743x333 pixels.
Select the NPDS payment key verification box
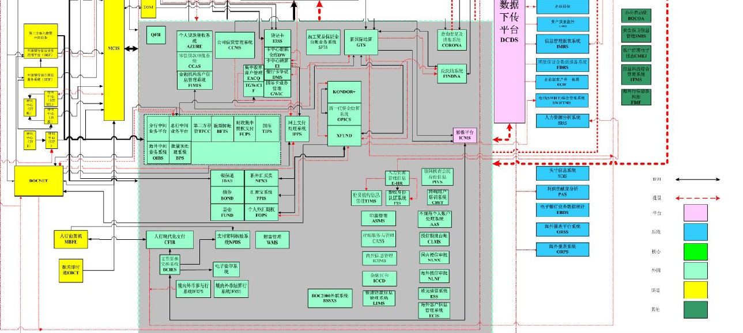[232, 239]
